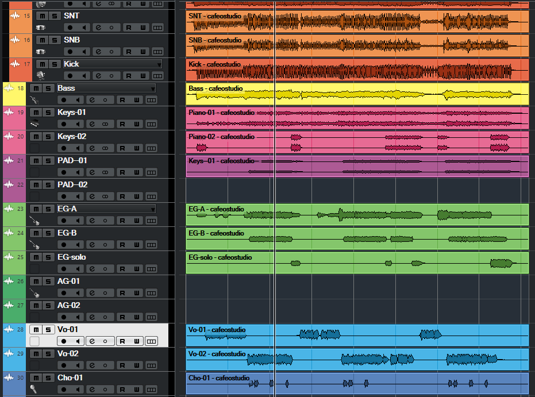
Task: Click the acoustic guitar icon on AG-01 track
Action: 34,292
